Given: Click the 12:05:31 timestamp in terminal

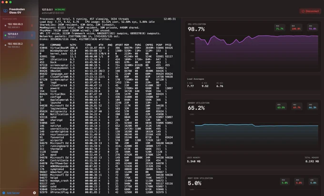Looking at the screenshot, I should (x=170, y=19).
